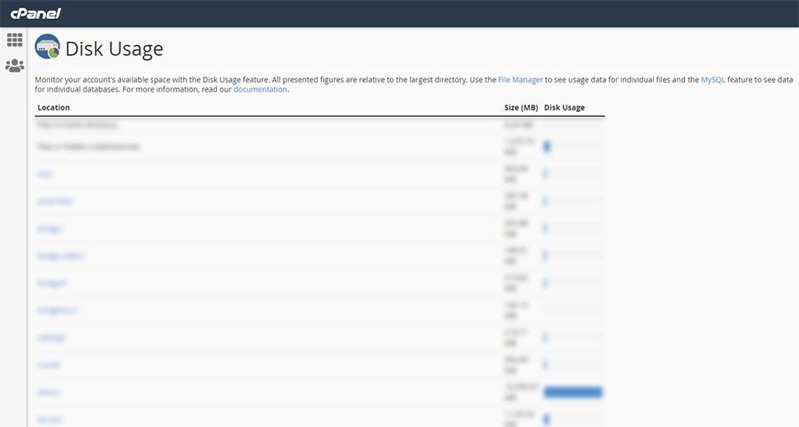Open the File Manager link

pos(520,79)
